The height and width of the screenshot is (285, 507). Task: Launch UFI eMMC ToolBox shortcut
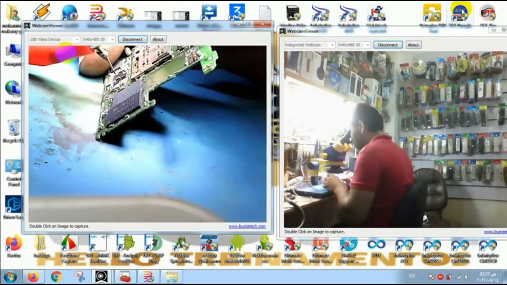[x=97, y=249]
